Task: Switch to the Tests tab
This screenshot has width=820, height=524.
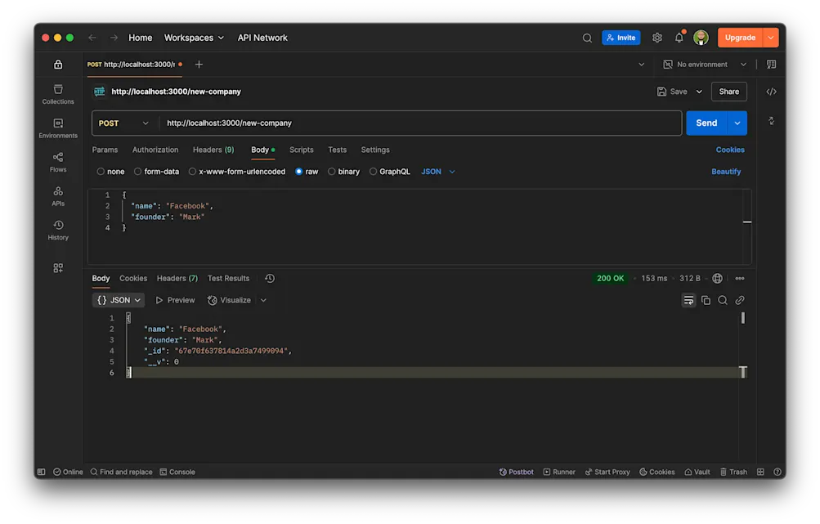Action: [338, 150]
